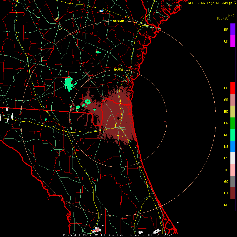The image size is (237, 237).
Task: Click the 'BI' legend label
Action: click(226, 193)
